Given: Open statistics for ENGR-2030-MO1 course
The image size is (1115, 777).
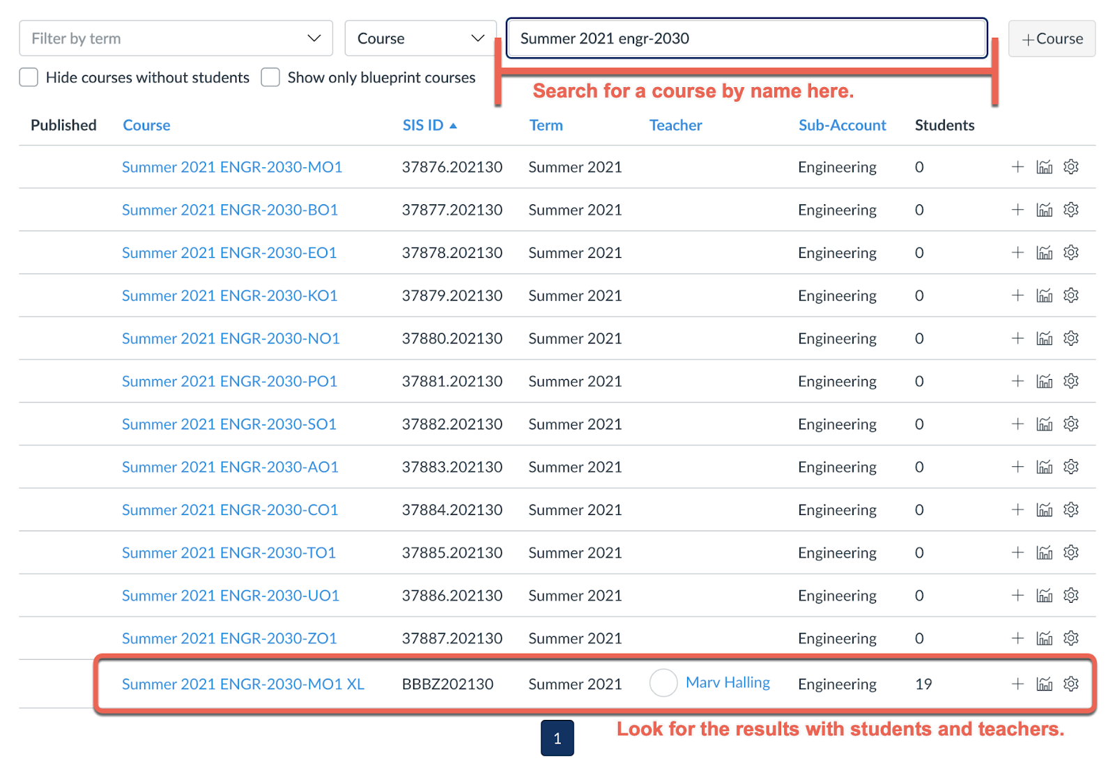Looking at the screenshot, I should [1044, 167].
